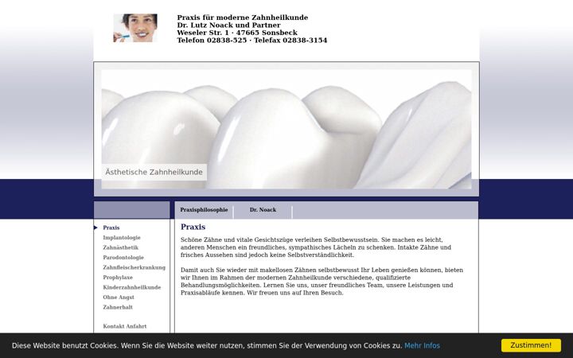Viewport: 573px width, 358px height.
Task: Click the Zustimmen! cookie button
Action: pyautogui.click(x=531, y=345)
